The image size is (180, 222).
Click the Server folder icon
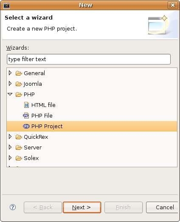pos(19,148)
